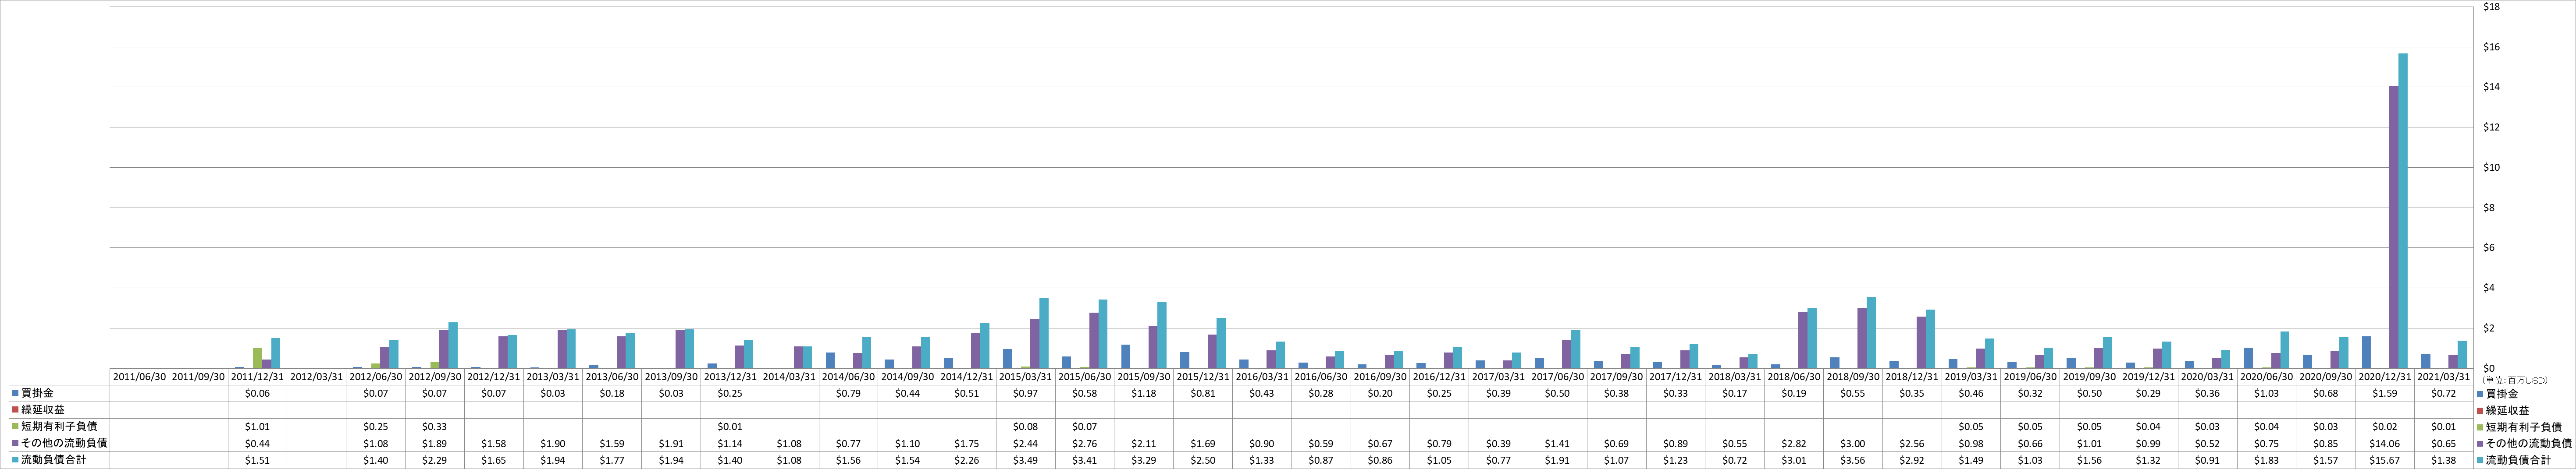2576x469 pixels.
Task: Click the $1.08 total cell for 2014/03/31
Action: point(789,460)
